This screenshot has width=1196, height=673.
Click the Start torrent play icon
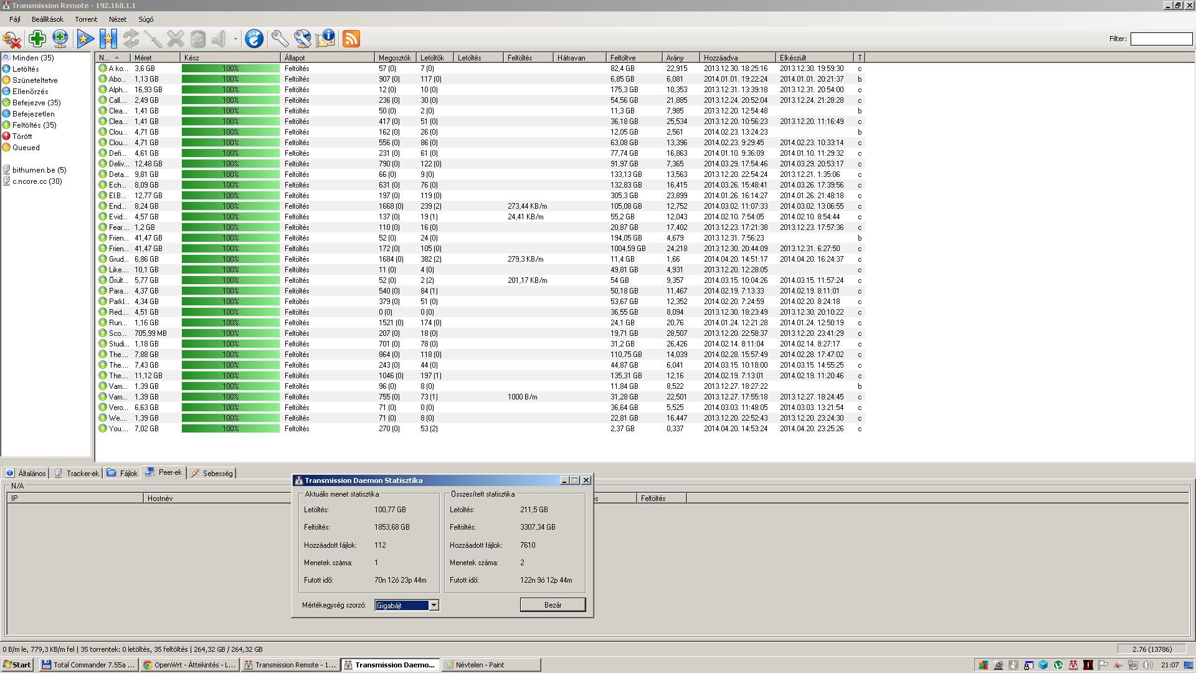pos(85,39)
